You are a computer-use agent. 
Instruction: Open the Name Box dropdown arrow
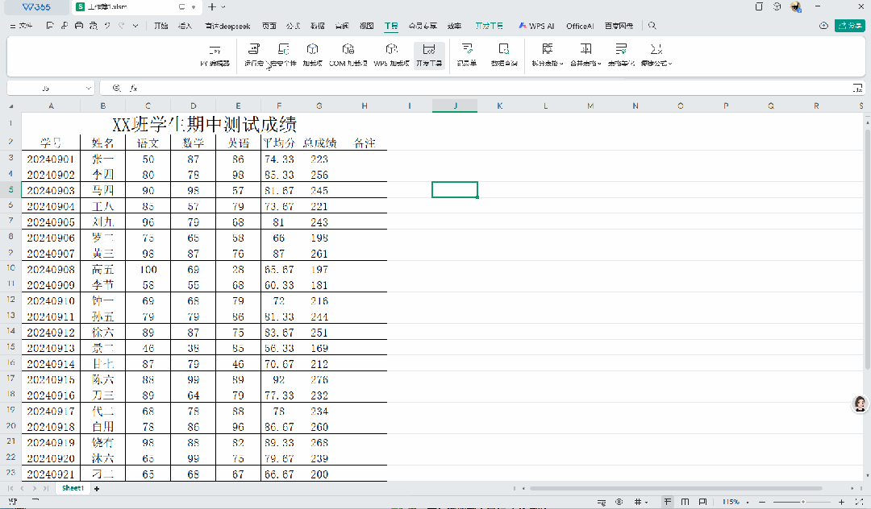(x=88, y=88)
